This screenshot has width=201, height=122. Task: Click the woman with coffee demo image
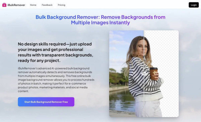144,74
